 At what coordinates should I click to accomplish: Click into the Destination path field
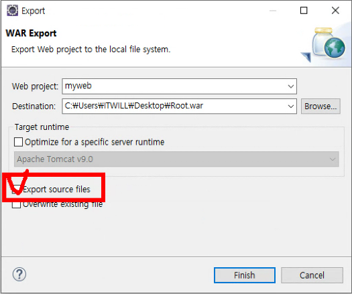pos(180,106)
